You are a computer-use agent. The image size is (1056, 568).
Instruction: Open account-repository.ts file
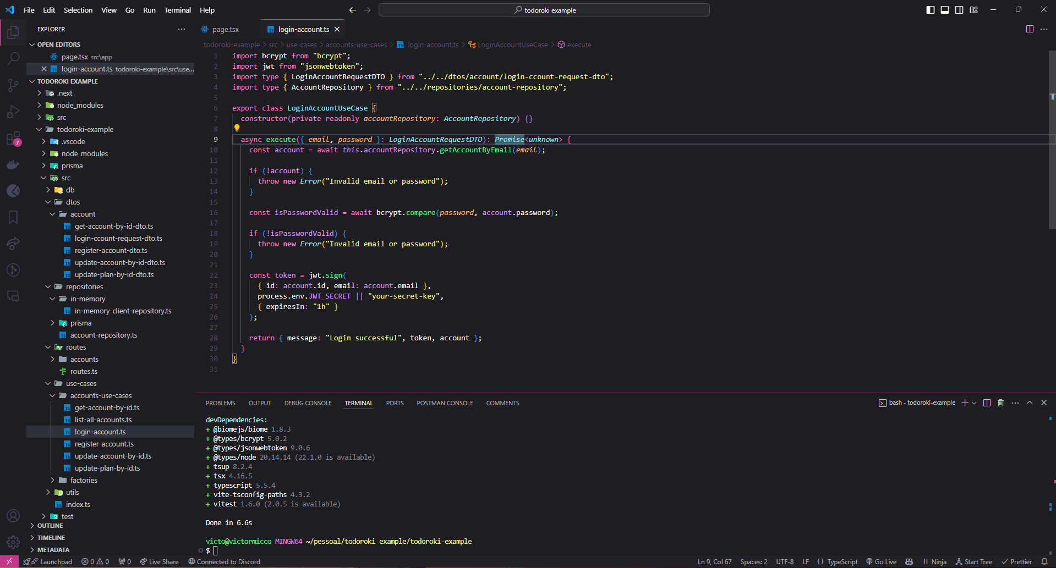[x=103, y=335]
